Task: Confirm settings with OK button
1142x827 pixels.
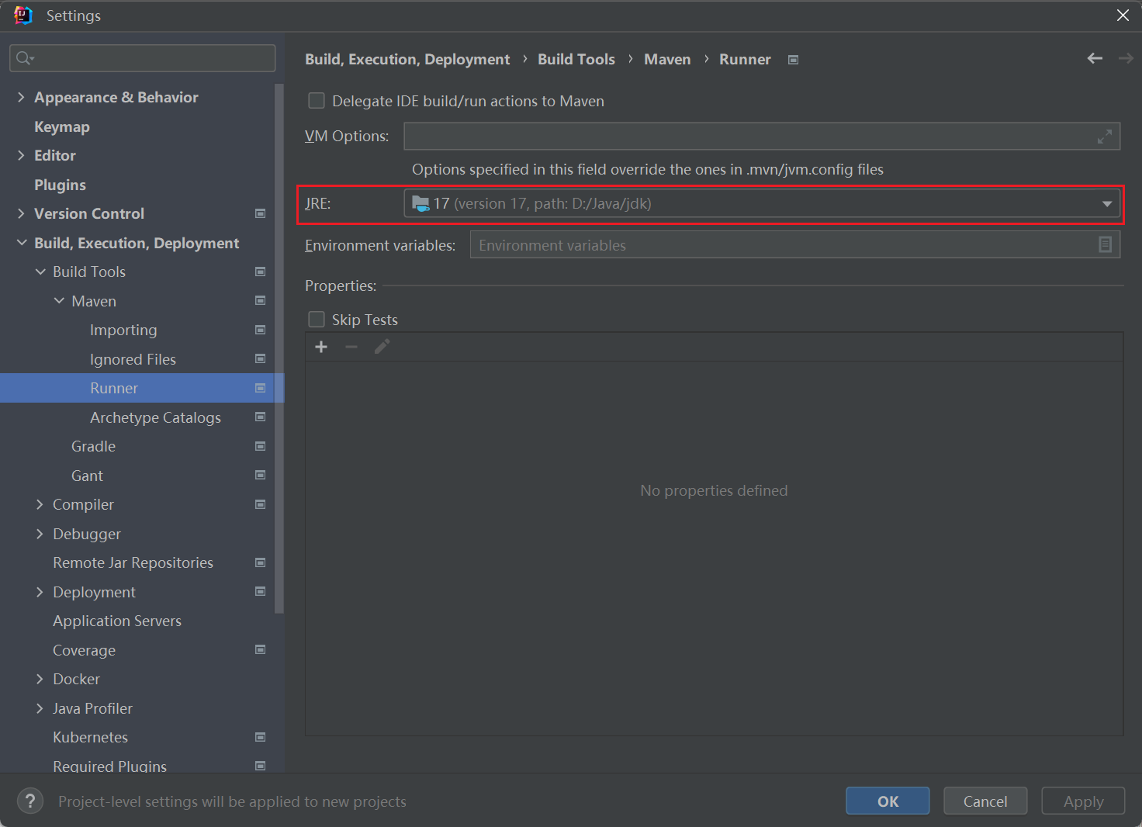Action: pyautogui.click(x=888, y=801)
